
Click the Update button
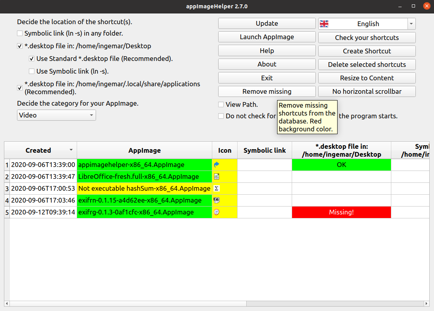pyautogui.click(x=267, y=24)
